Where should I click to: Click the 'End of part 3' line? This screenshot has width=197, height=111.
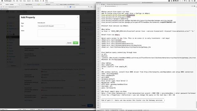tap(132, 100)
